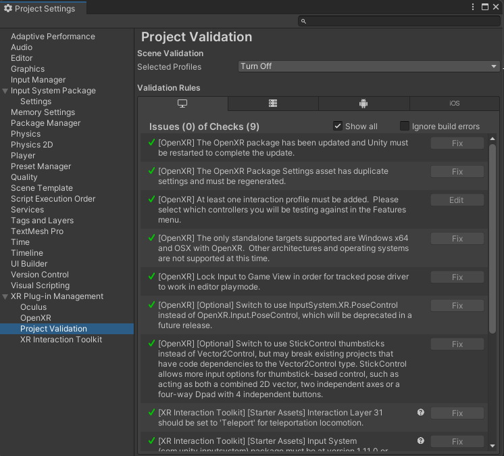Collapse the XR Plug-in Management section
The image size is (504, 456).
(5, 296)
